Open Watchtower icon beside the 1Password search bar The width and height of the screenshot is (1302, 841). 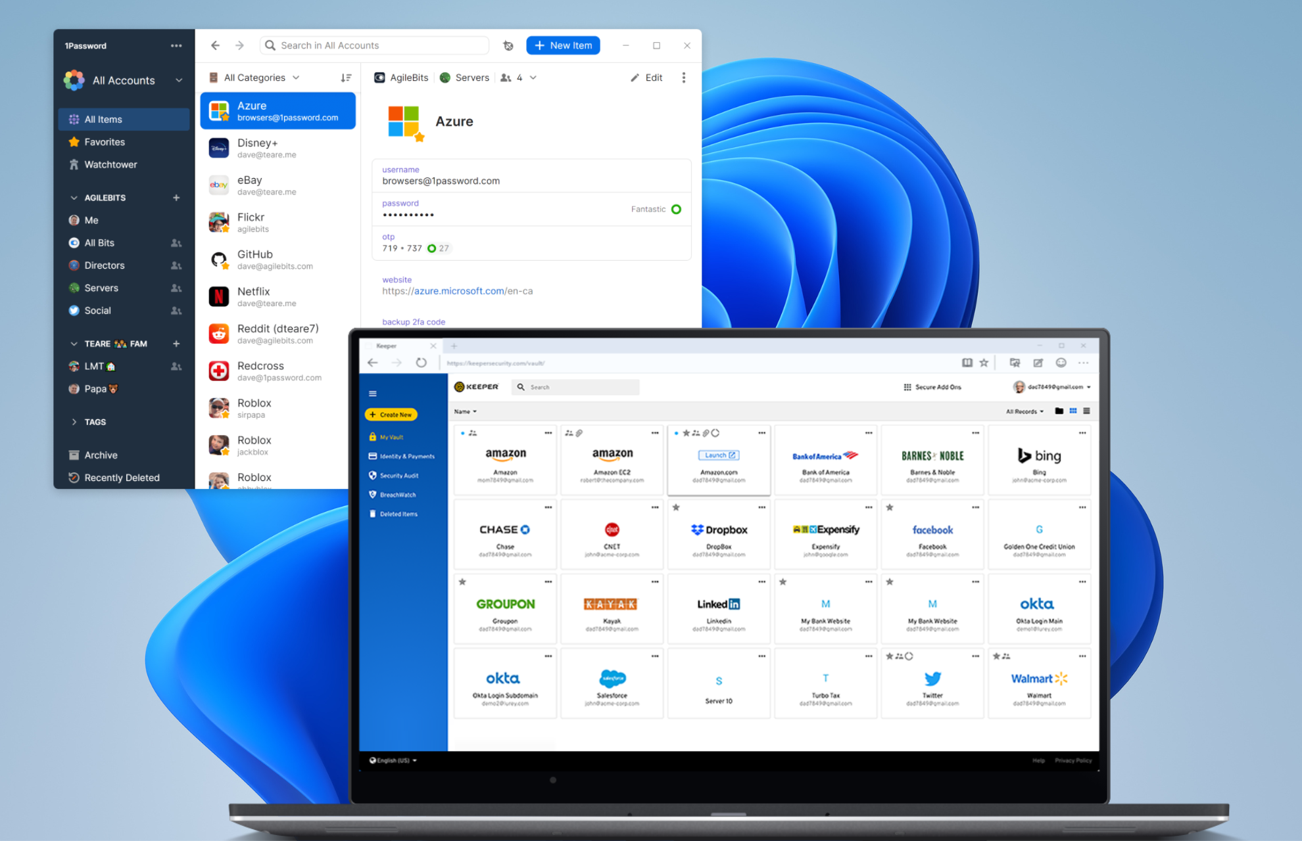(x=508, y=45)
